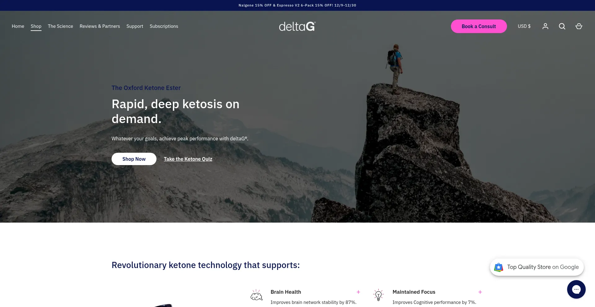Screen dimensions: 595x307
Task: Open the Shop menu item
Action: pos(36,26)
